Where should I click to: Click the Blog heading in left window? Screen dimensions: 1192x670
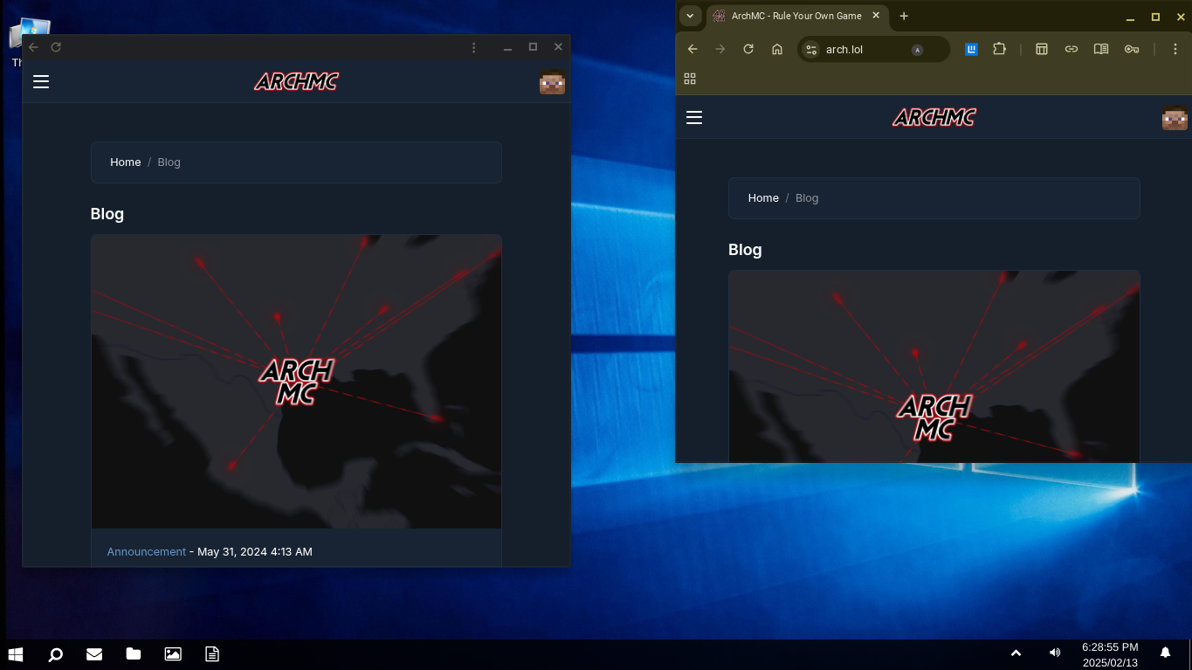107,214
